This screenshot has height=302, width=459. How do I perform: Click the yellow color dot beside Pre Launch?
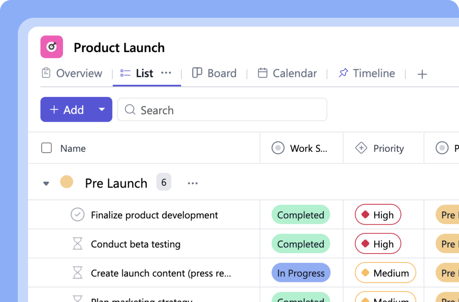click(x=67, y=182)
